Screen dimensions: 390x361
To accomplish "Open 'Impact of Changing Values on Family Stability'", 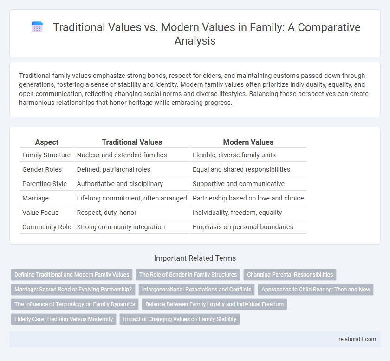I will pos(180,319).
